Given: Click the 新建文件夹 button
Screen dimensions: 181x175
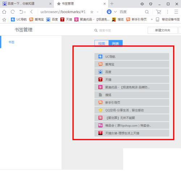Looking at the screenshot, I should 163,30.
